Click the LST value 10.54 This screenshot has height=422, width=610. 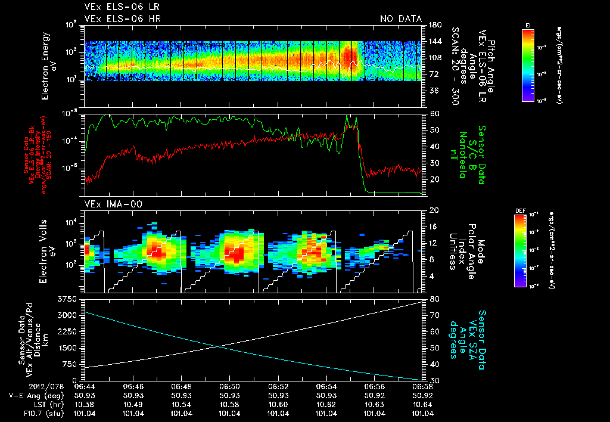click(x=181, y=405)
